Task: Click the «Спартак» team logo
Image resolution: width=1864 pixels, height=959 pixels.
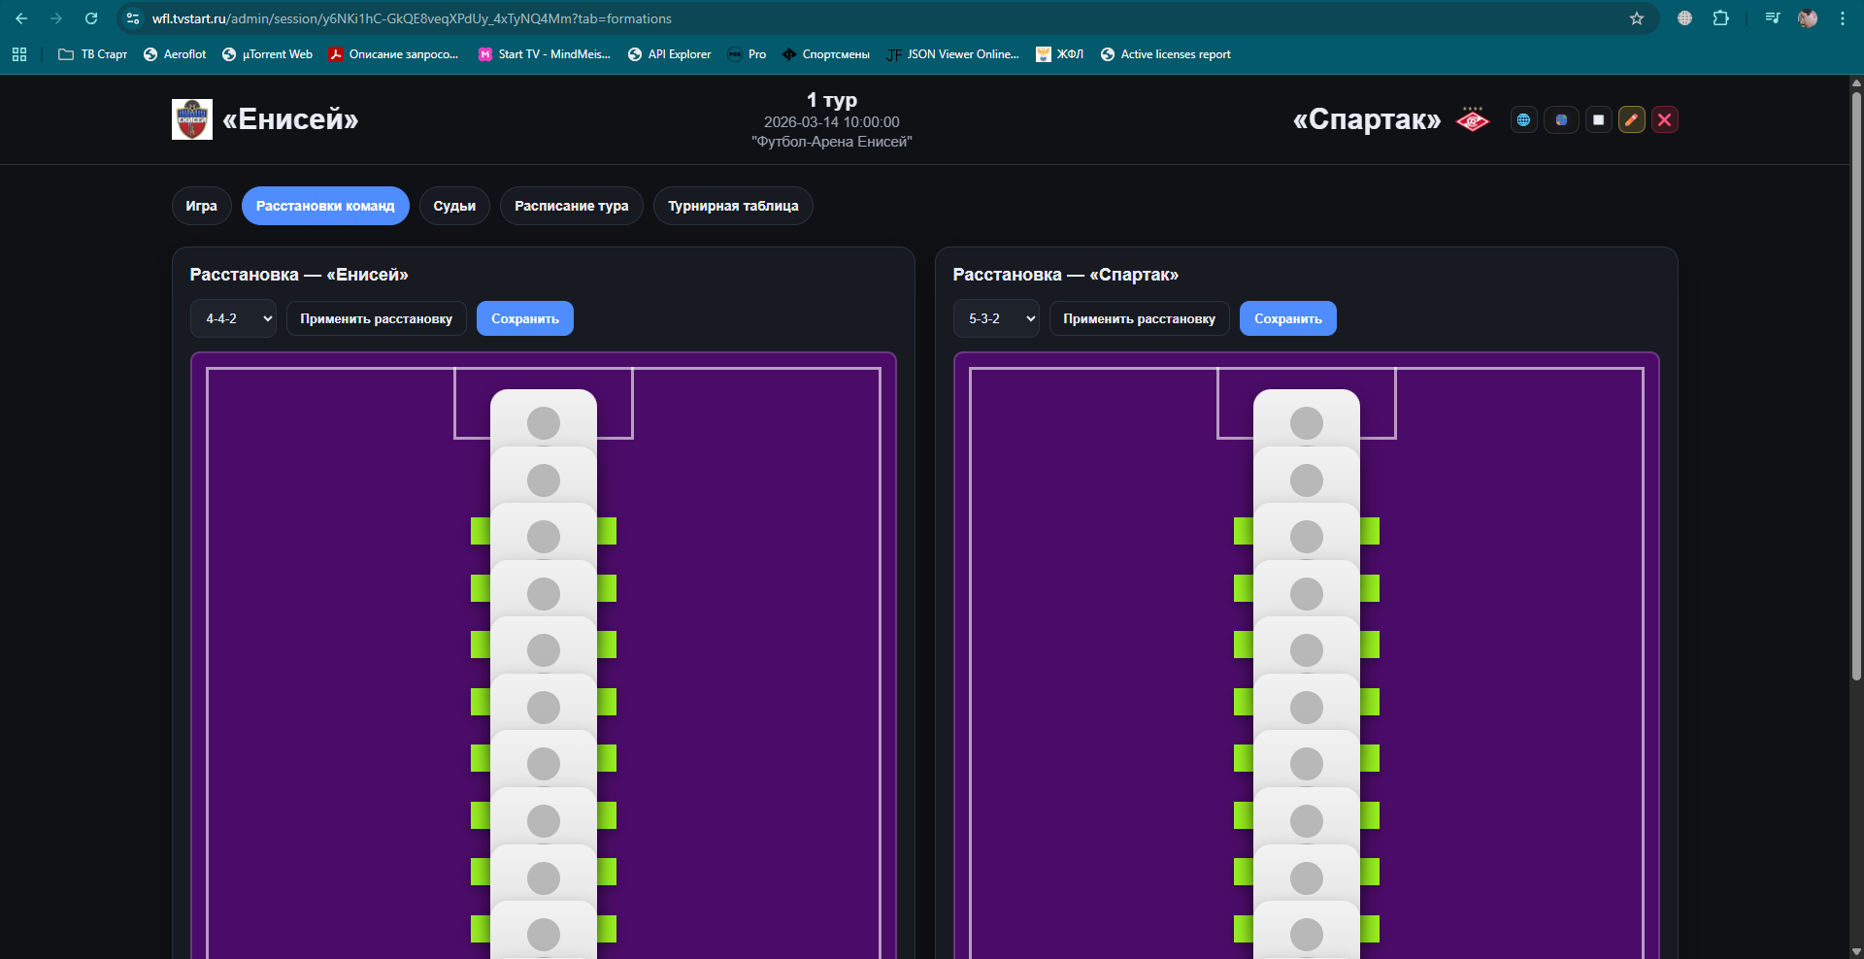Action: [1473, 119]
